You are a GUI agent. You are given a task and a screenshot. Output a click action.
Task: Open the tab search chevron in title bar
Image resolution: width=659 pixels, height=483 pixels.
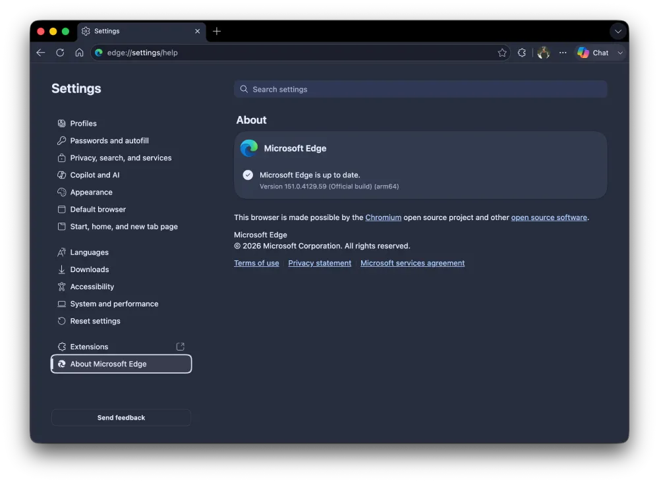[x=618, y=31]
